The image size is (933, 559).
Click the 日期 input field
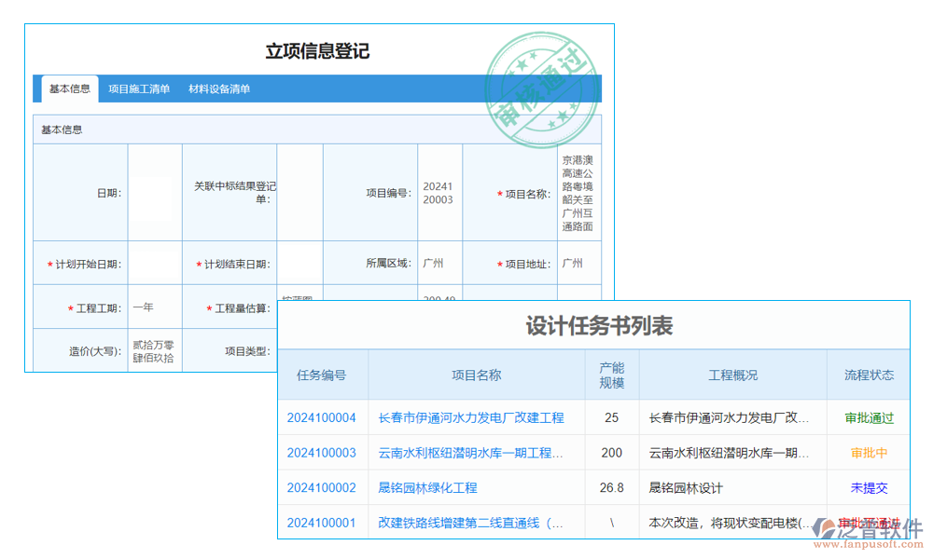(x=153, y=191)
